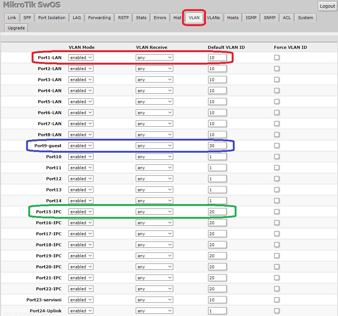Expand VLAN Receive dropdown for Port9-guest
This screenshot has width=338, height=316.
click(x=154, y=146)
